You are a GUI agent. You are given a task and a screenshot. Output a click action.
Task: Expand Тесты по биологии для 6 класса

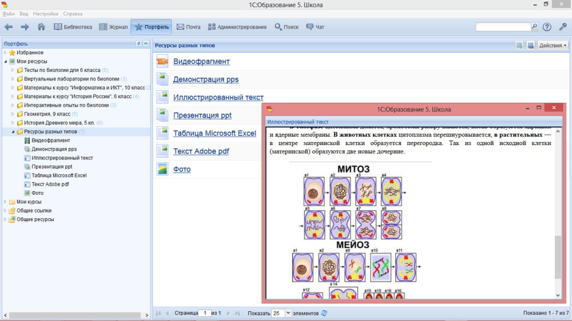[x=13, y=70]
